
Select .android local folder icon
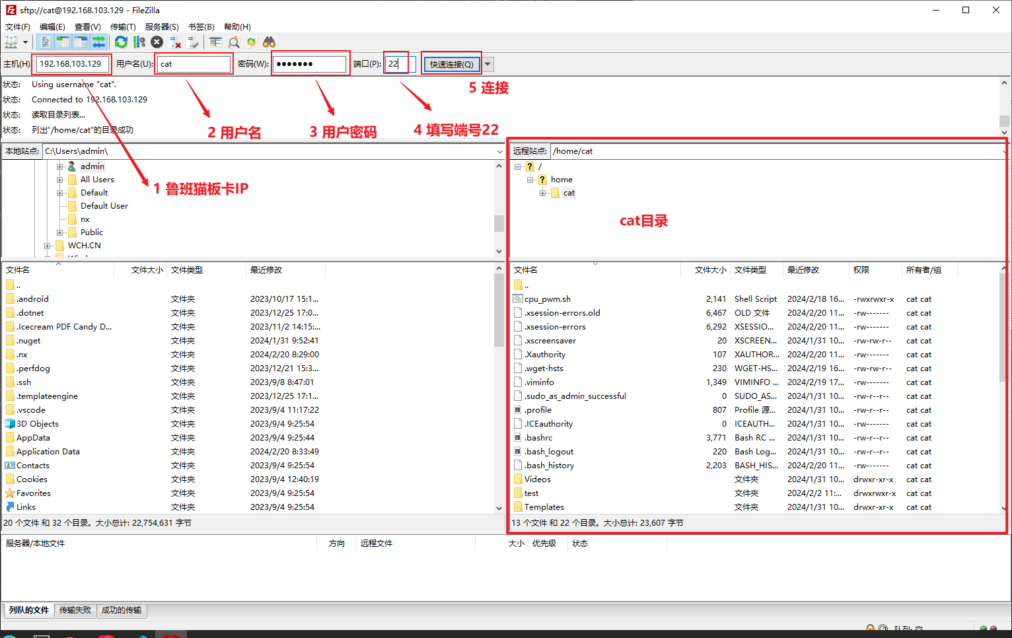pos(10,299)
